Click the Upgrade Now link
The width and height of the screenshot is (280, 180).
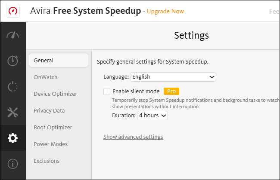point(165,11)
